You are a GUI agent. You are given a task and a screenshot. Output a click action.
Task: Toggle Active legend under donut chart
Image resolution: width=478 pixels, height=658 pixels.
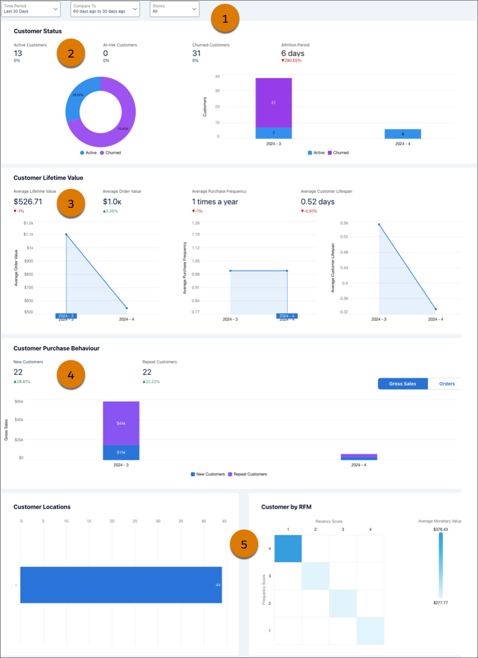click(x=88, y=153)
